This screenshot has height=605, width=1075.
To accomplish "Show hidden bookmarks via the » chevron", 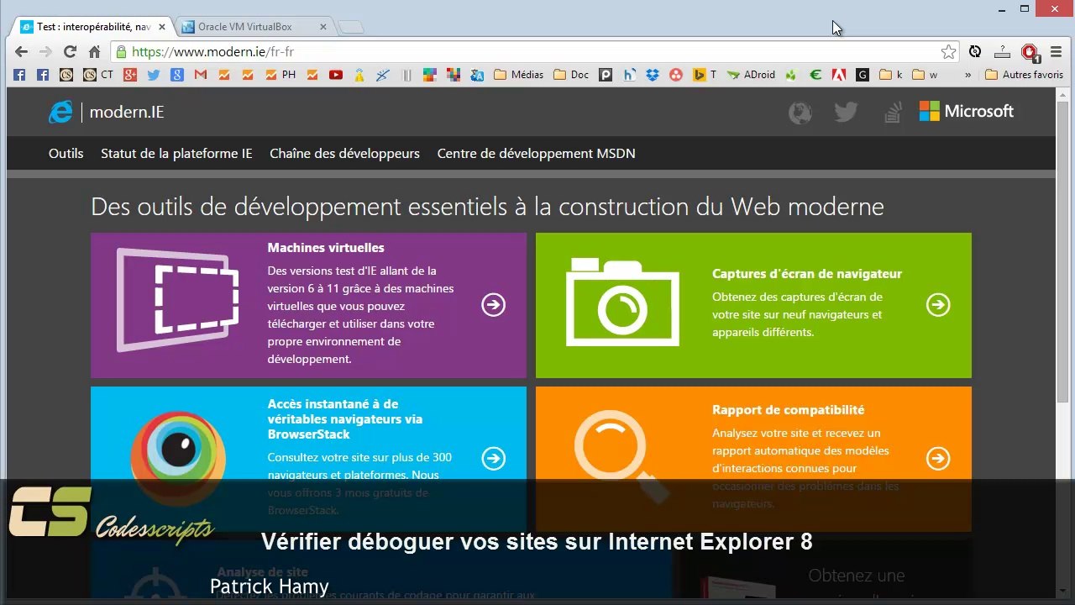I will 967,75.
